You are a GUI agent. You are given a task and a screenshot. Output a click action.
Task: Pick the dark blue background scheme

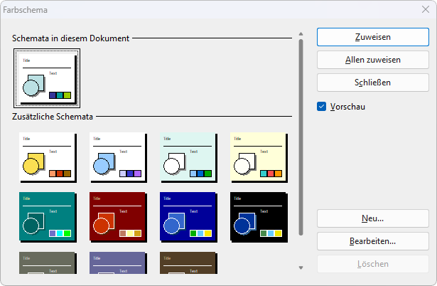pyautogui.click(x=189, y=218)
